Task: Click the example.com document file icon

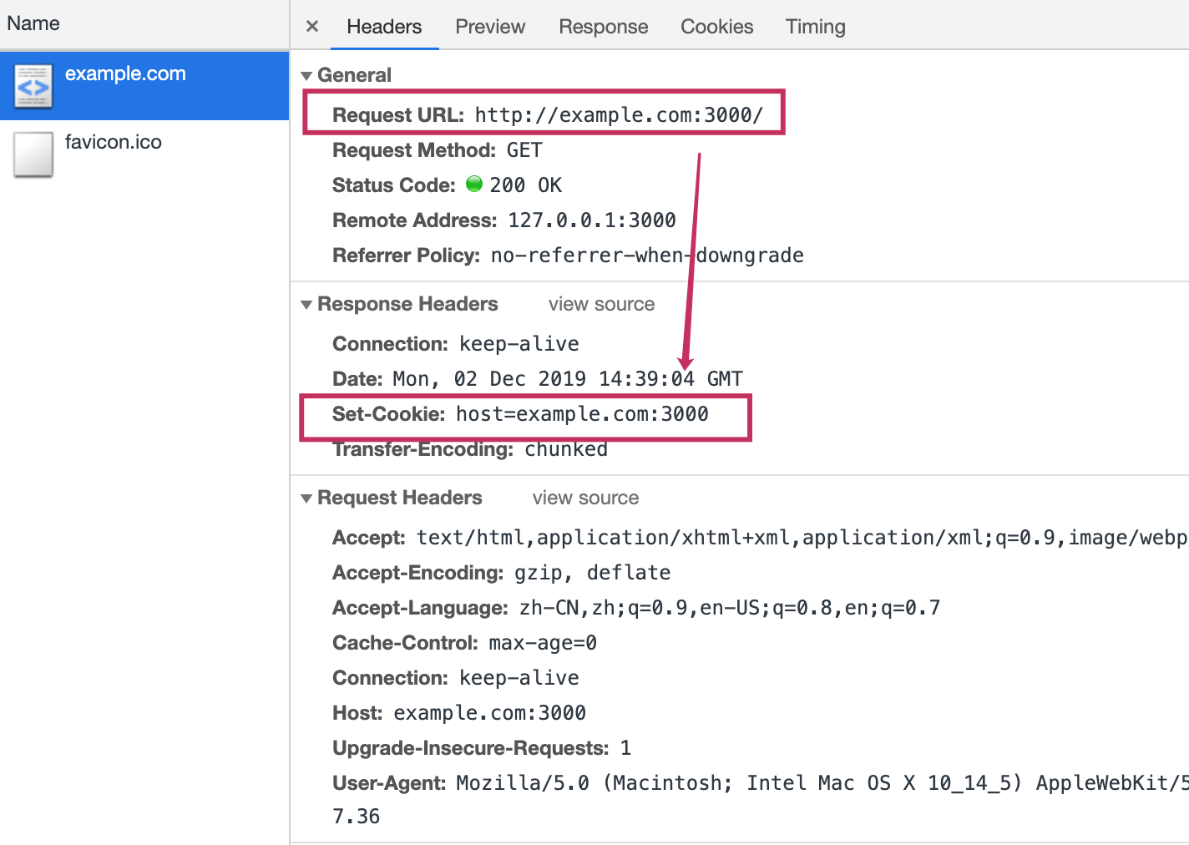Action: click(33, 86)
